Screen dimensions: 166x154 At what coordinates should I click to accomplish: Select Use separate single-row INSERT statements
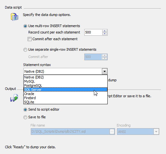coord(60,50)
